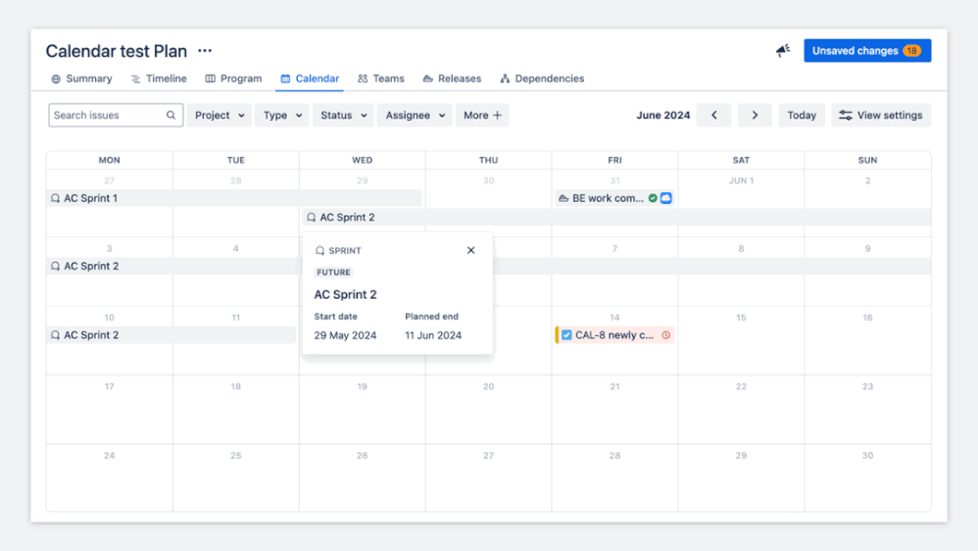
Task: Click the ship icon on BE work release
Action: click(x=563, y=198)
